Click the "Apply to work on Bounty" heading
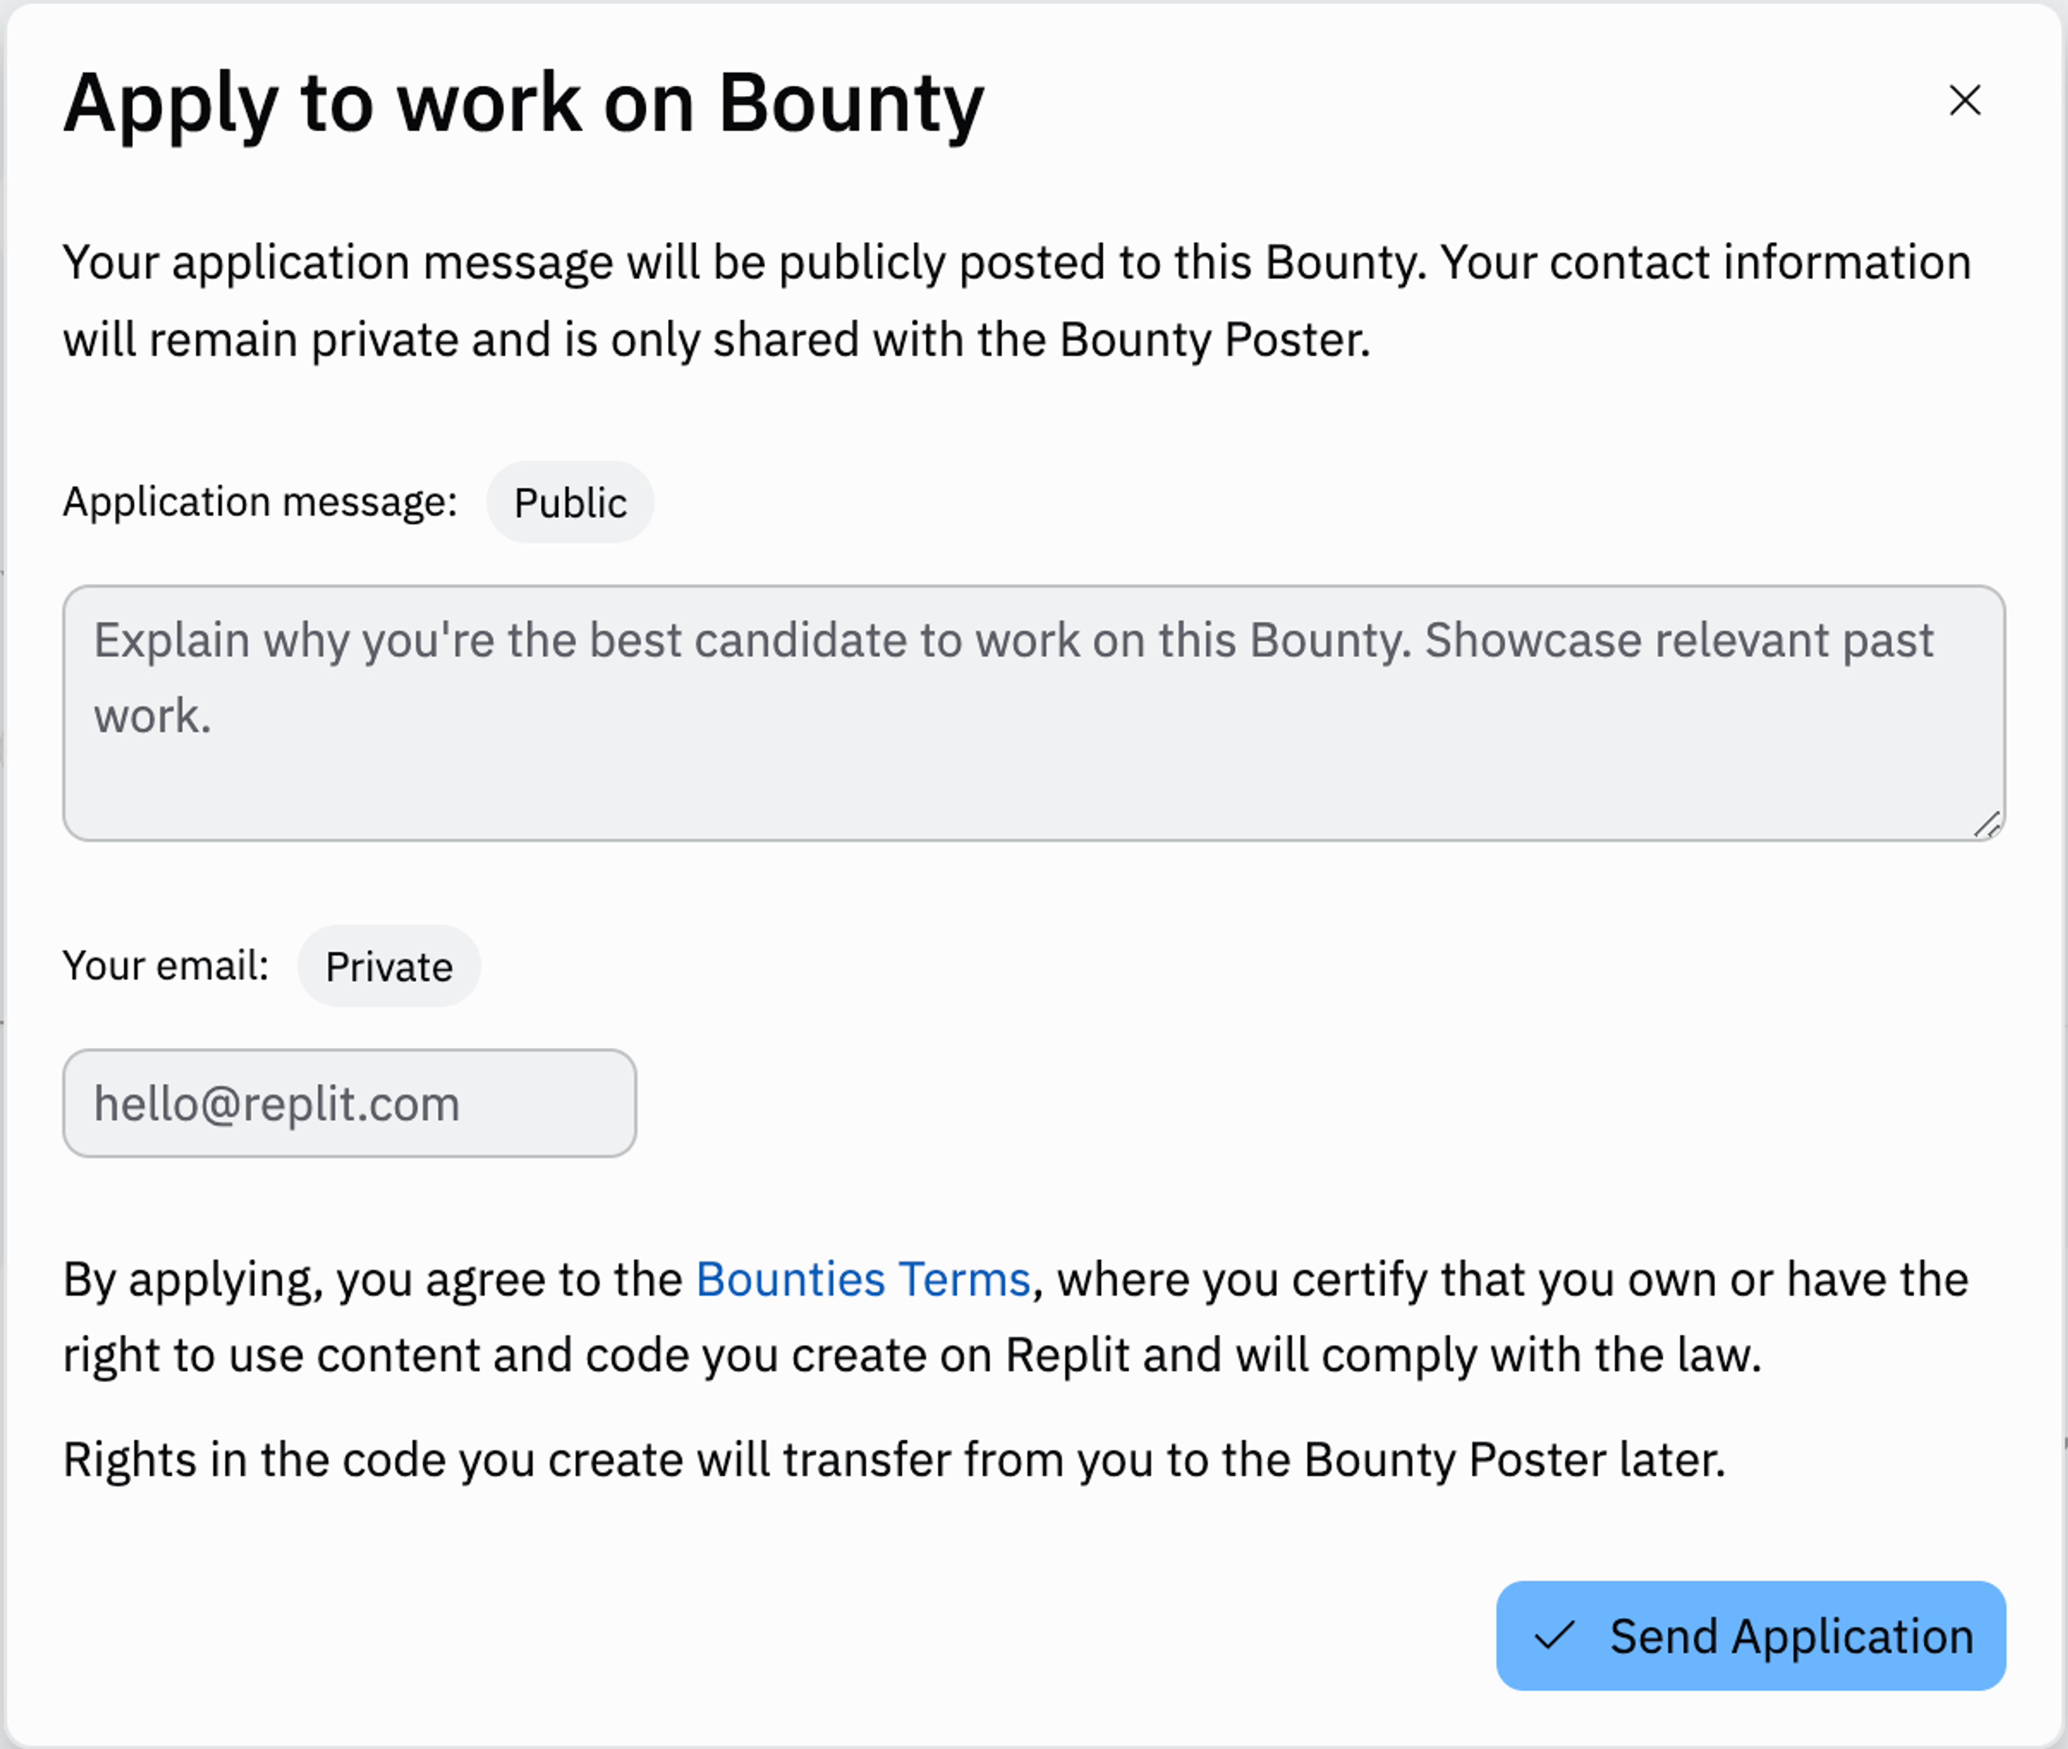This screenshot has width=2068, height=1749. coord(523,103)
